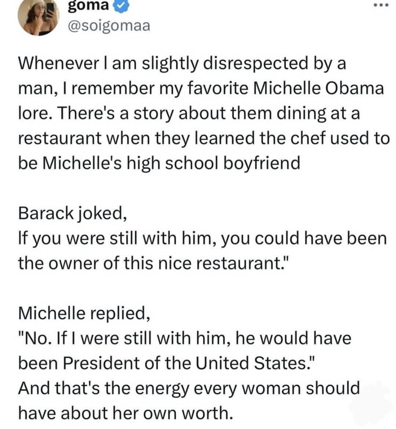Open the @soigomaa handle link

tap(109, 26)
